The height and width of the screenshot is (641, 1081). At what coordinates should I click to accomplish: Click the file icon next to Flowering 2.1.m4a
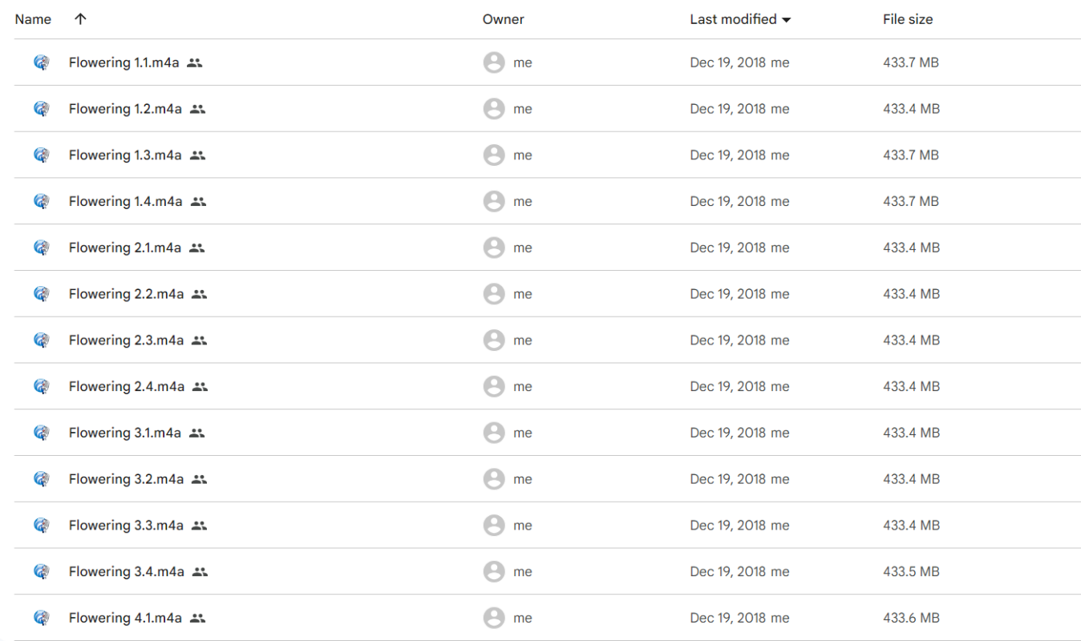(x=42, y=248)
